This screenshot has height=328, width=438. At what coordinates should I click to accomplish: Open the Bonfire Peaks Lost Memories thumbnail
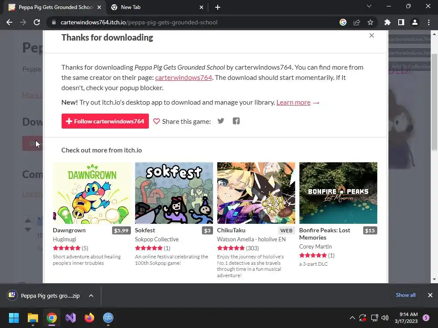point(338,193)
